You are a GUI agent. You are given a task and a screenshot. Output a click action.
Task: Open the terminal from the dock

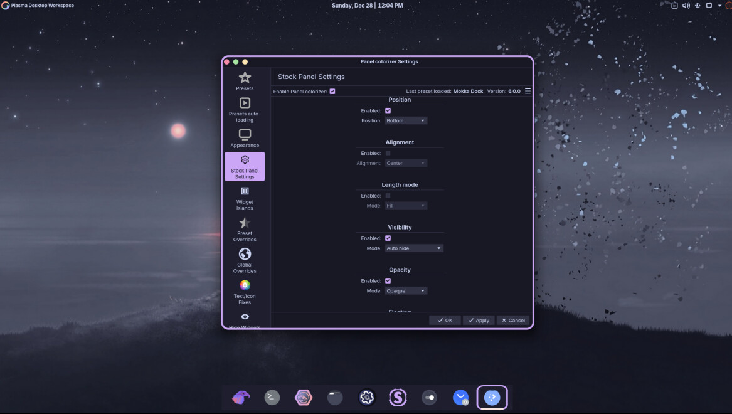coord(272,397)
